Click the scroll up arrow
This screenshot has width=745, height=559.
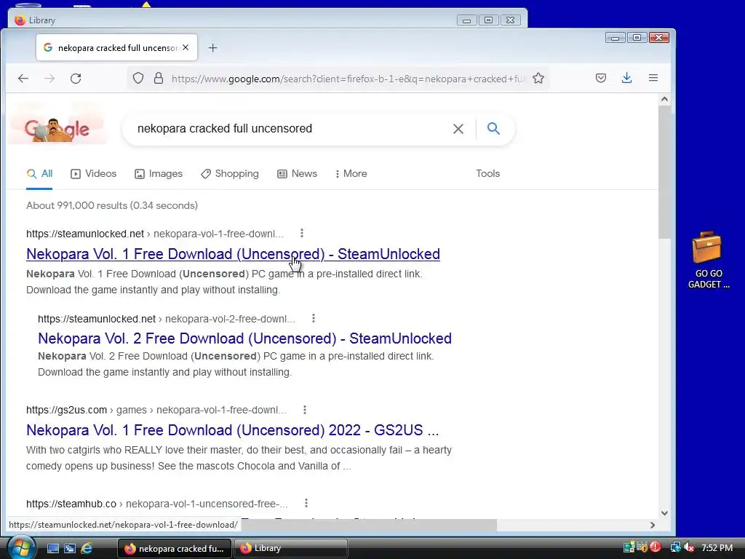tap(664, 99)
